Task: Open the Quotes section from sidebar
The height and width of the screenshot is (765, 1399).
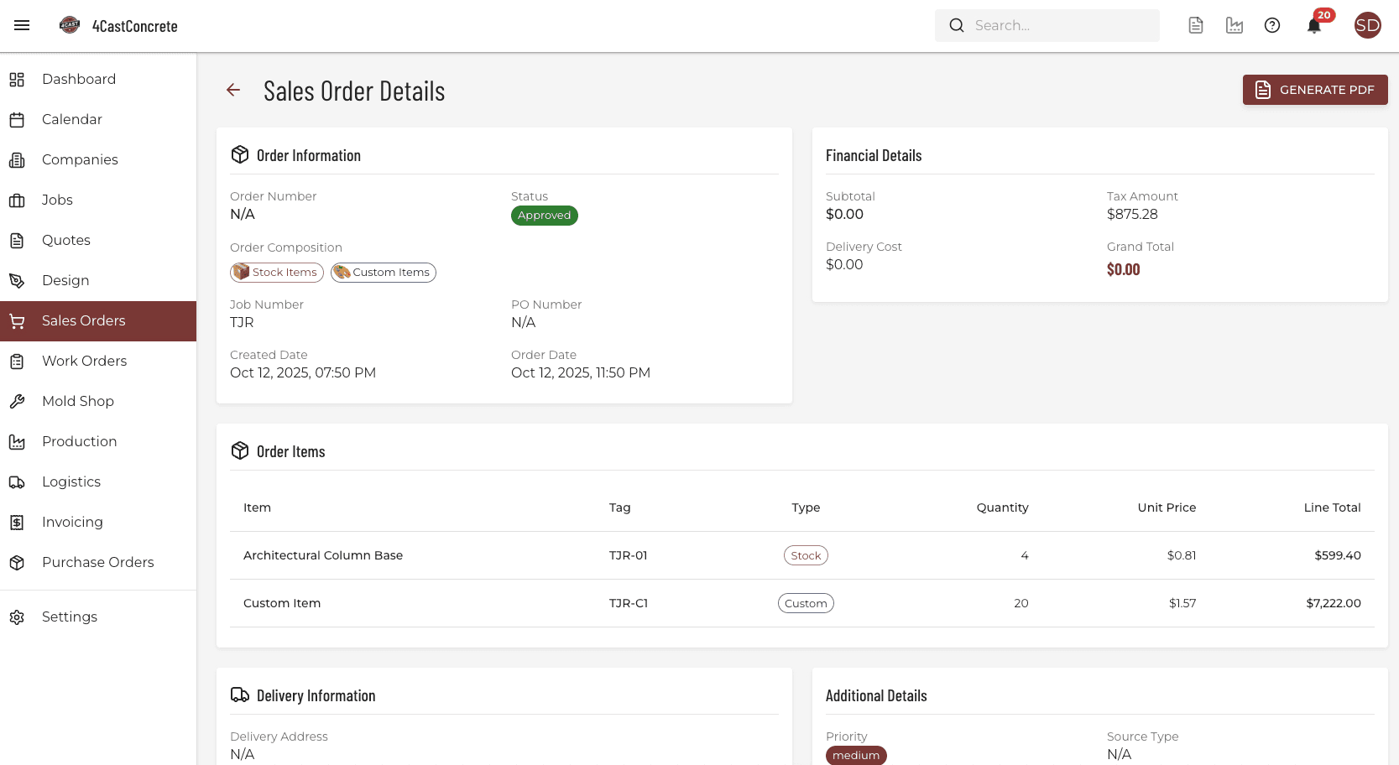Action: point(65,240)
